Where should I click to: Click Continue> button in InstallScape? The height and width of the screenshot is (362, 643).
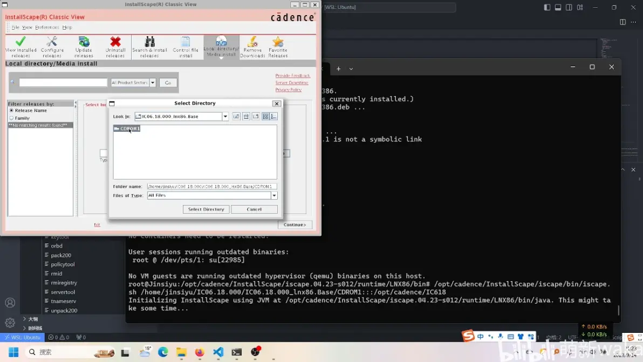click(295, 224)
